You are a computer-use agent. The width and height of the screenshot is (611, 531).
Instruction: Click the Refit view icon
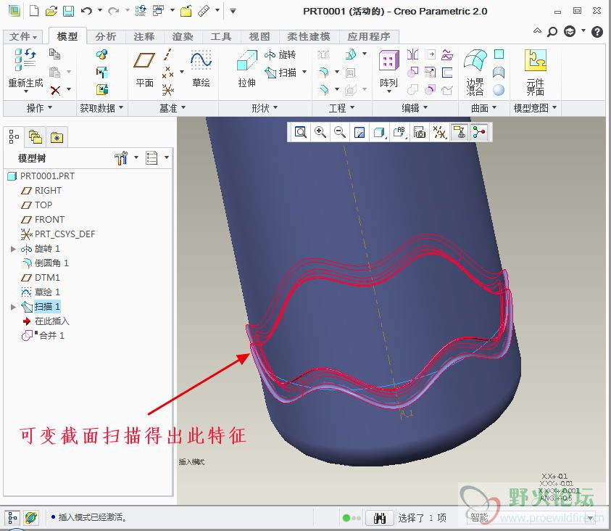301,132
